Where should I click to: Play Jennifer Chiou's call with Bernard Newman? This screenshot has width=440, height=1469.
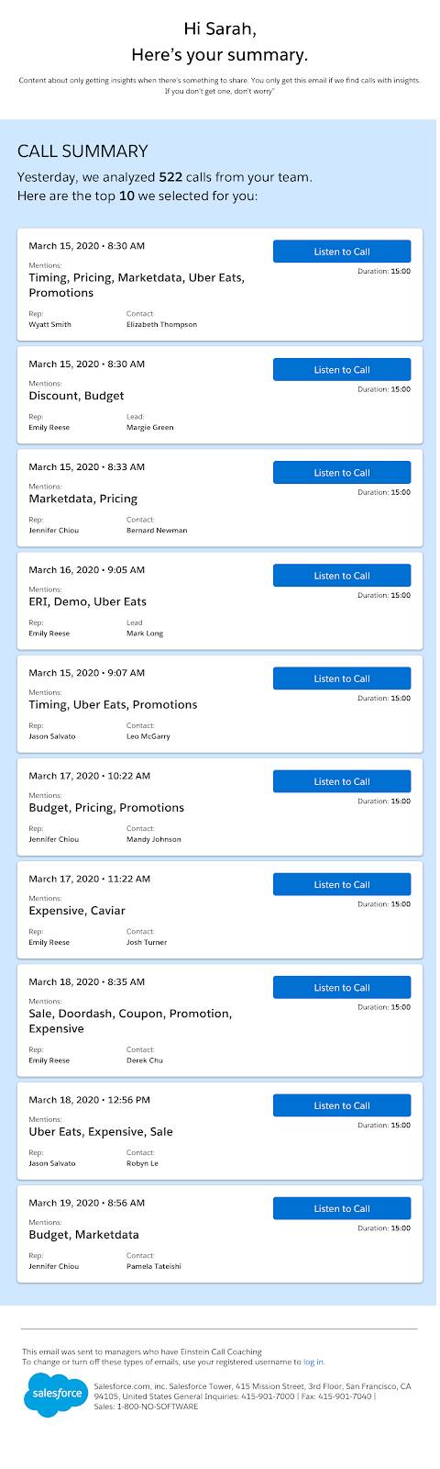point(342,472)
